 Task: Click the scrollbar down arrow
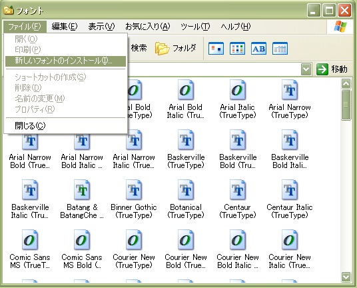346,277
